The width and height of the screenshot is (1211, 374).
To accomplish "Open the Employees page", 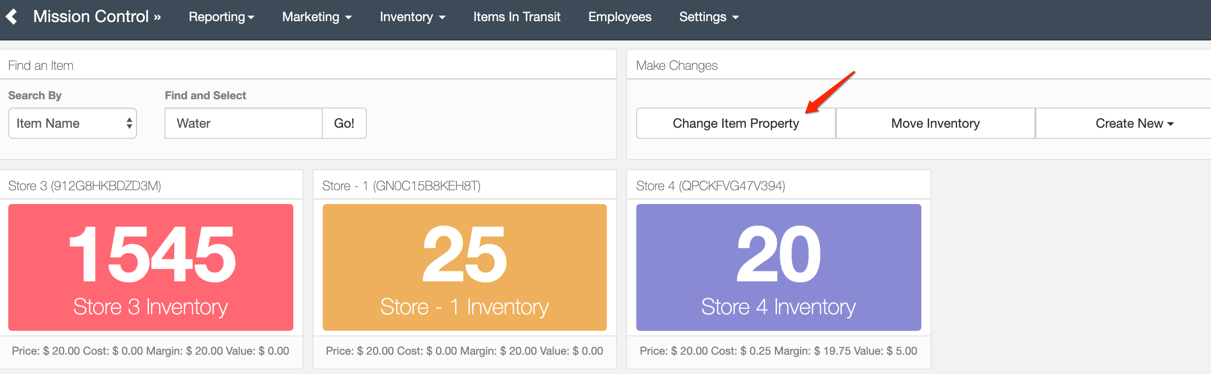I will tap(620, 17).
